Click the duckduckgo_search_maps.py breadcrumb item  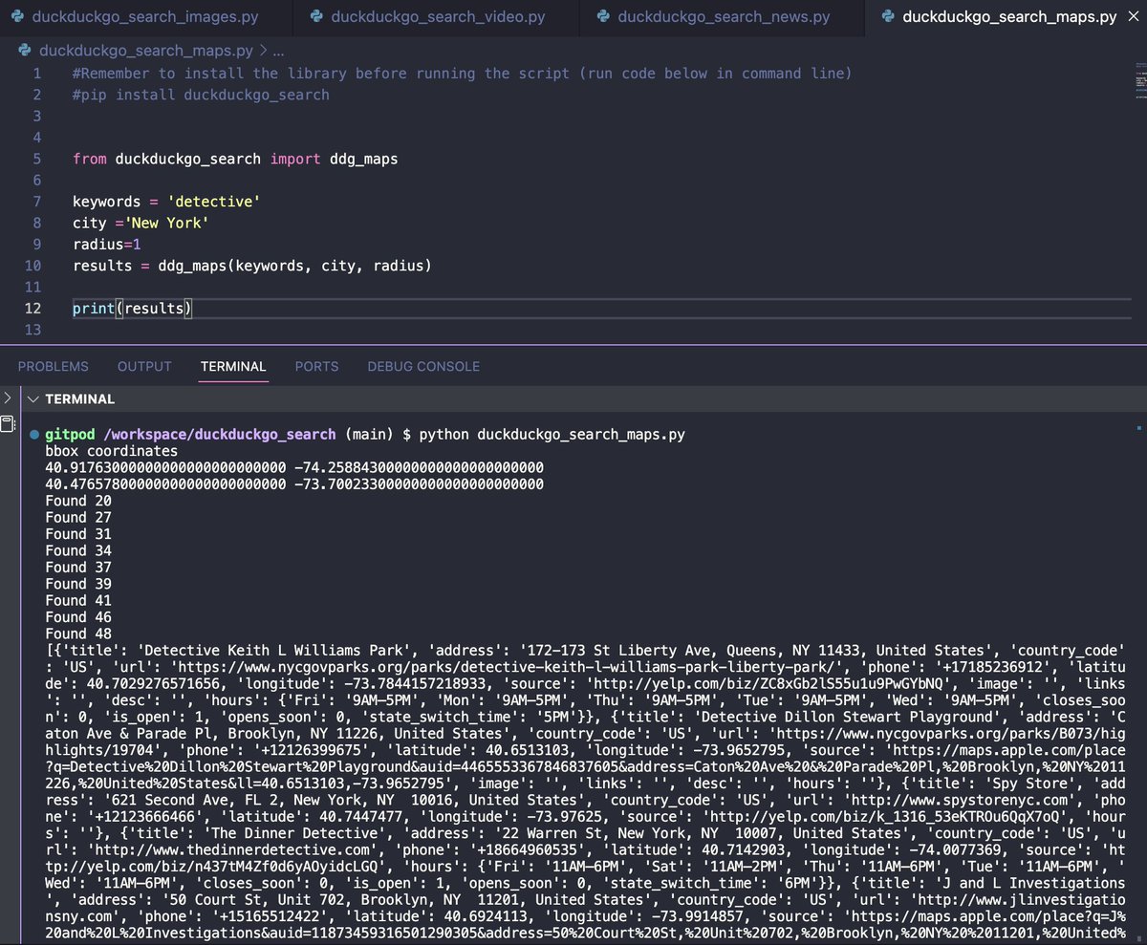pos(146,51)
